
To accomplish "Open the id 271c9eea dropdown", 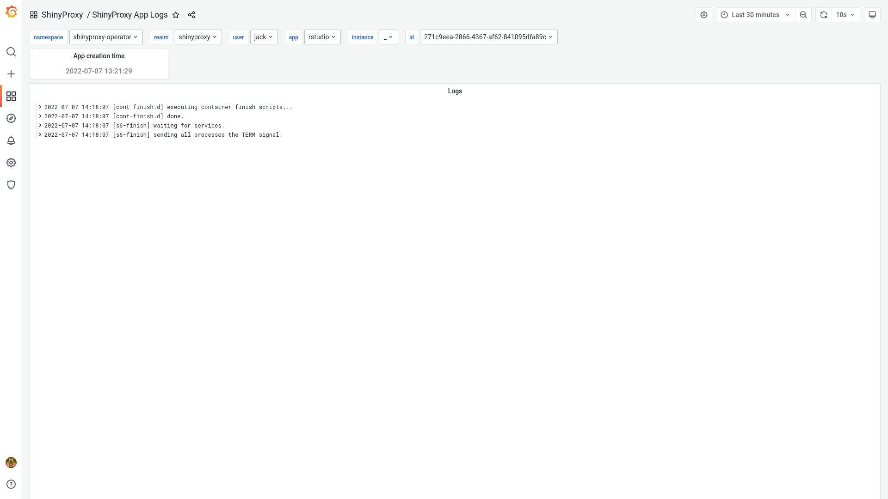I will pos(488,37).
